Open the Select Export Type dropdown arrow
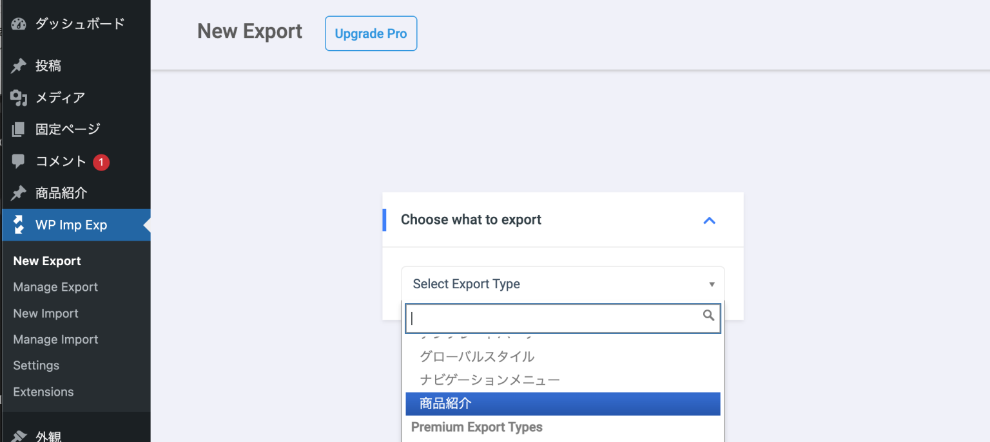 (x=712, y=284)
